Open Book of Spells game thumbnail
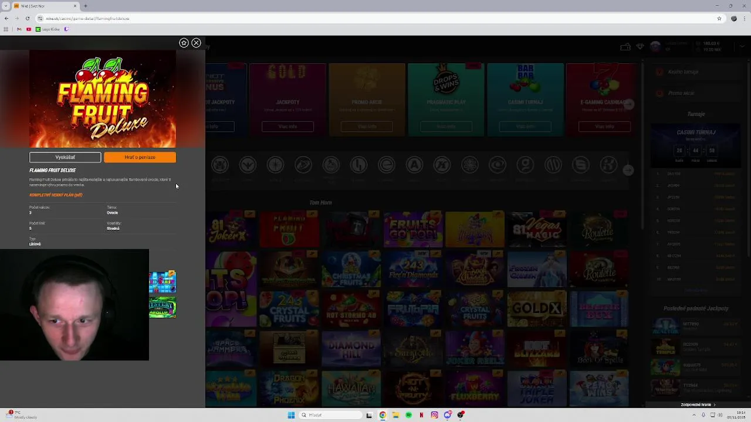Viewport: 751px width, 422px height. pyautogui.click(x=598, y=349)
